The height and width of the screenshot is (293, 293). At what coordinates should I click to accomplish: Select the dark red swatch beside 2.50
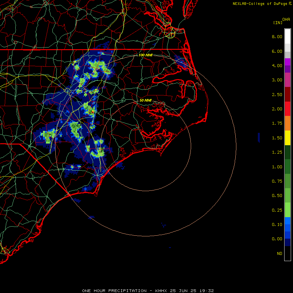287,94
